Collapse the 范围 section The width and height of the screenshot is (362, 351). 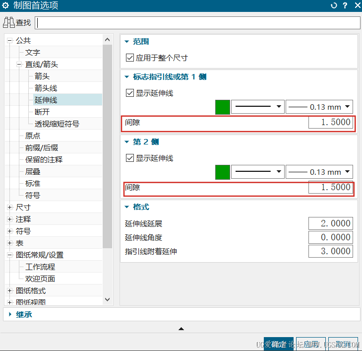[127, 42]
